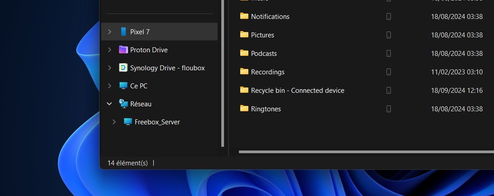
Task: Click device status icon in Podcasts row
Action: (x=389, y=53)
